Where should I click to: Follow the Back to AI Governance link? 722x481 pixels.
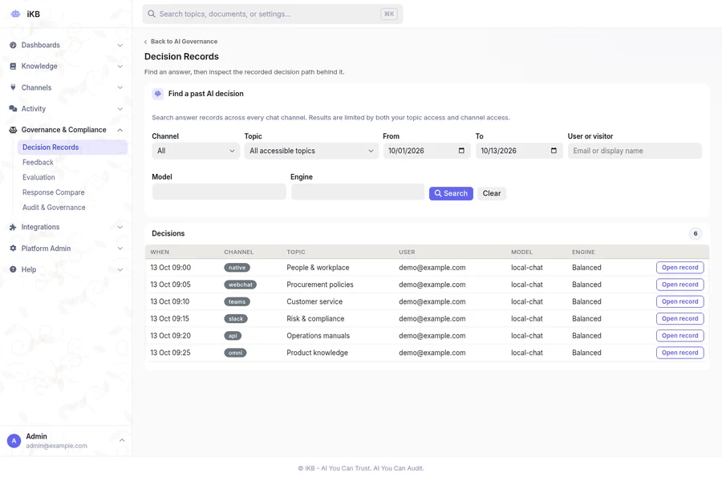coord(180,42)
